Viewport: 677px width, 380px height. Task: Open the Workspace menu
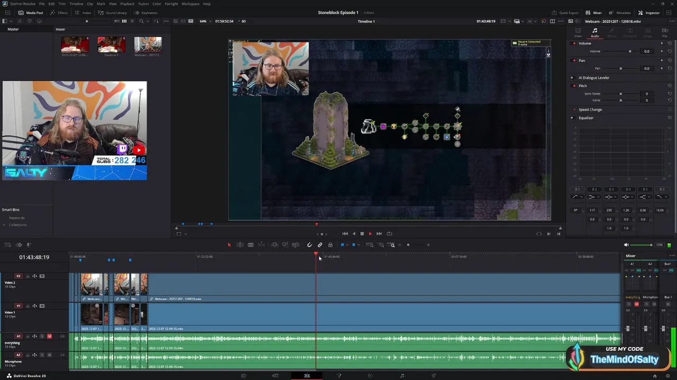click(190, 4)
